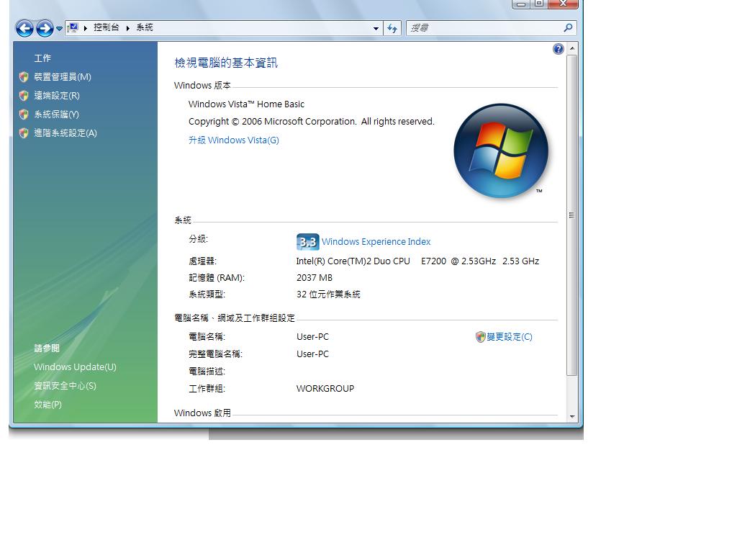Viewport: 737px width, 553px height.
Task: Select the 系統 breadcrumb
Action: (x=145, y=27)
